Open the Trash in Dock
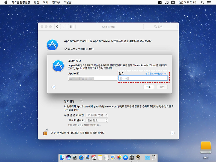Image resolution: width=216 pixels, height=162 pixels. click(x=154, y=157)
